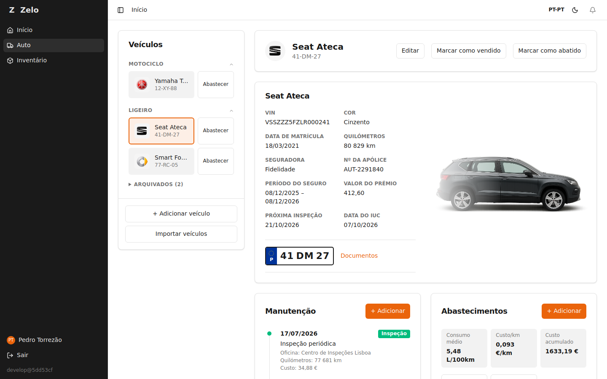Screen dimensions: 607x379
Task: Click the Seat logo in header card
Action: (x=275, y=51)
